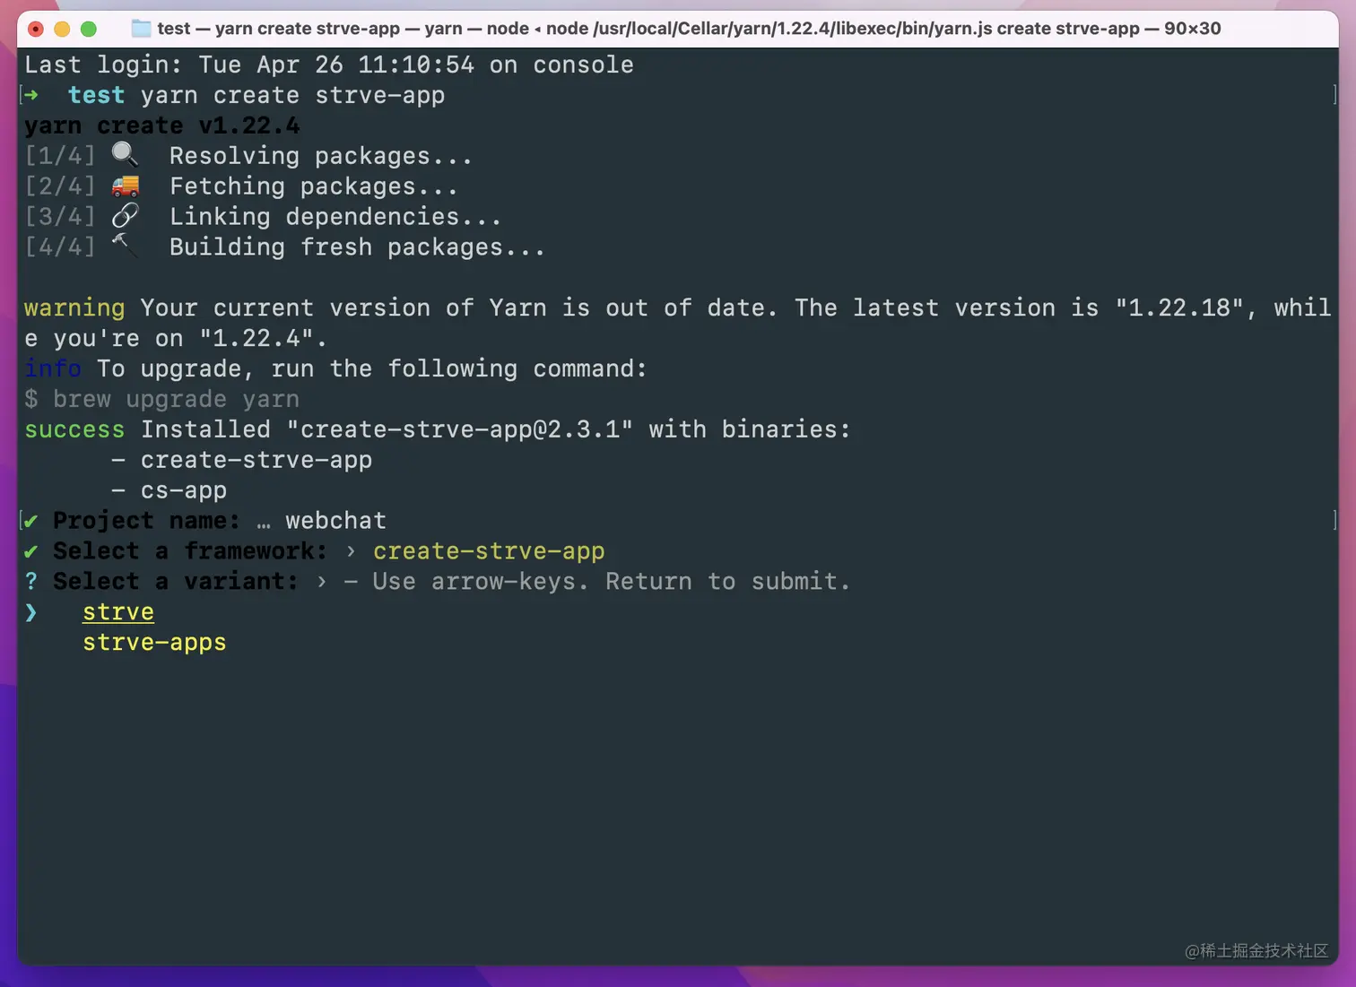This screenshot has height=987, width=1356.
Task: Click the yellow "warning" label
Action: pos(74,307)
